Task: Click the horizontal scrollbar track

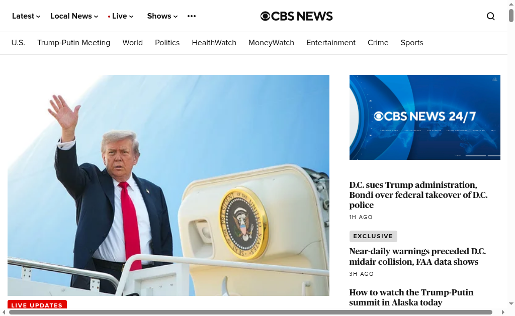Action: (x=250, y=312)
